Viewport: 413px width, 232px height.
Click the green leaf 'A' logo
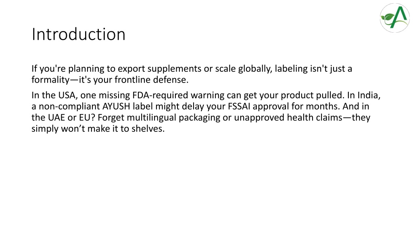(x=394, y=18)
